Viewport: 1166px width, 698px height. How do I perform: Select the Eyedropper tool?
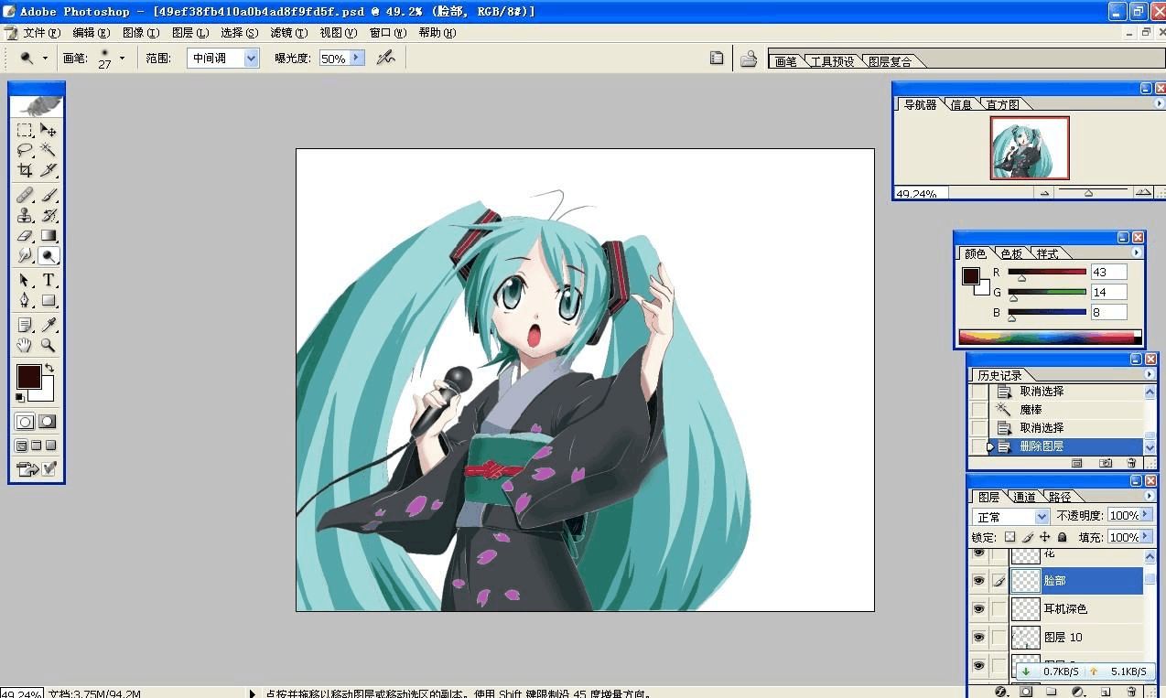click(x=49, y=325)
